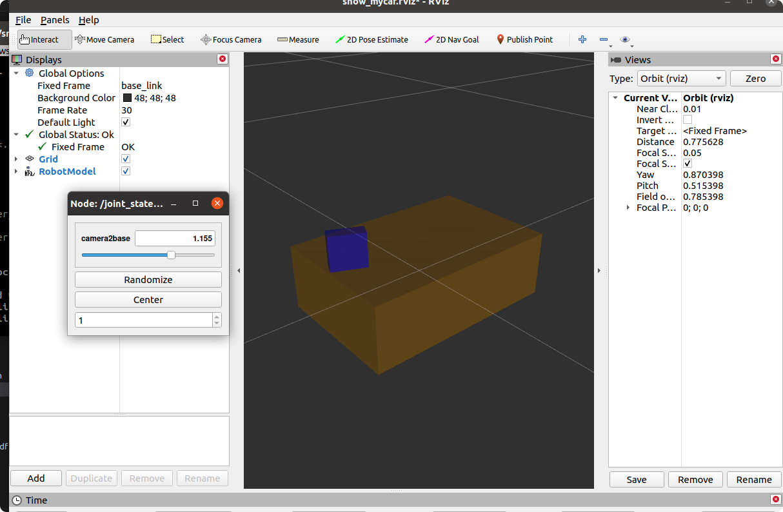
Task: Click Save in the Views panel
Action: (637, 480)
